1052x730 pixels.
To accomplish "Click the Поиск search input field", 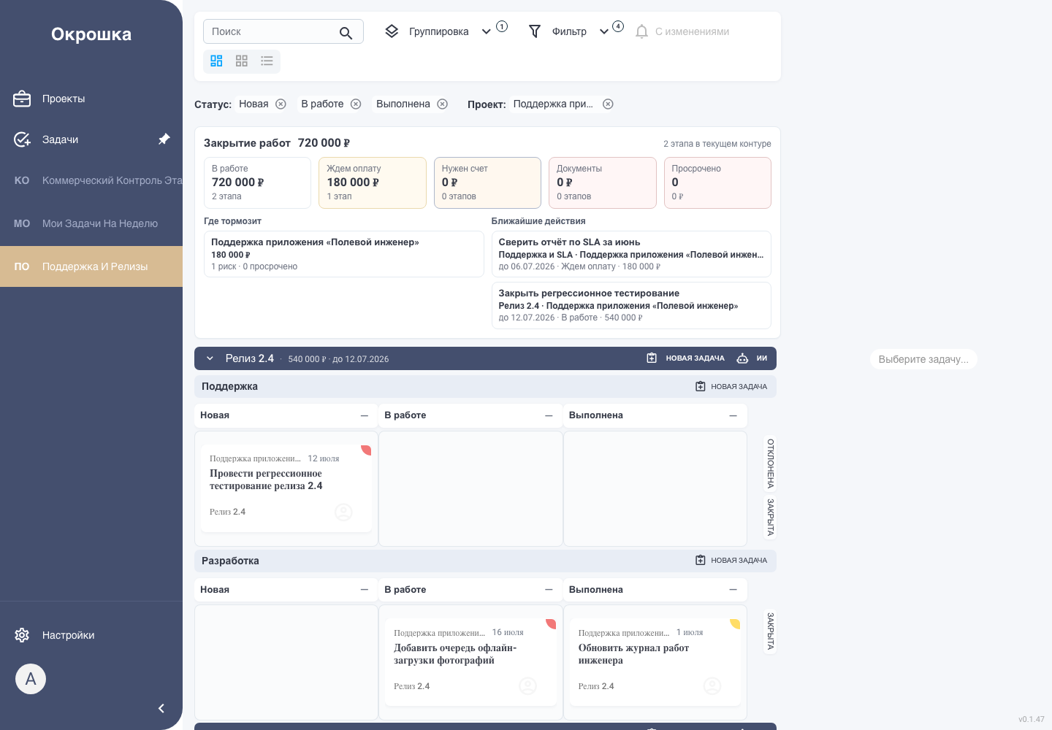I will 272,31.
